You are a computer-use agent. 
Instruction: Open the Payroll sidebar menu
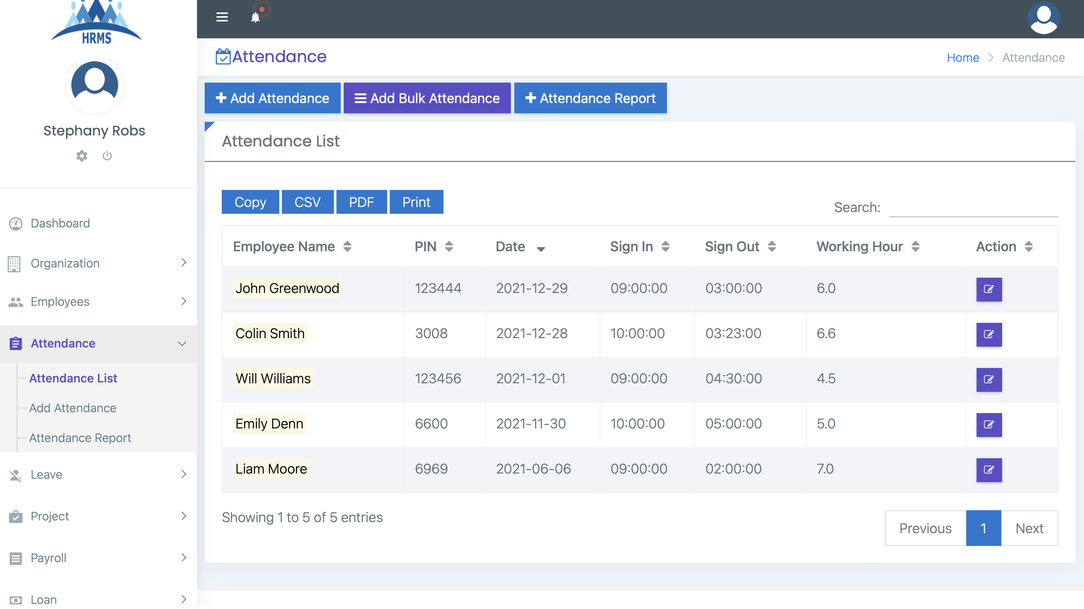pyautogui.click(x=99, y=558)
